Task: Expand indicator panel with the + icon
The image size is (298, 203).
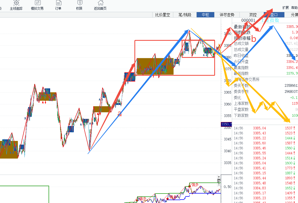Action: pos(219,177)
